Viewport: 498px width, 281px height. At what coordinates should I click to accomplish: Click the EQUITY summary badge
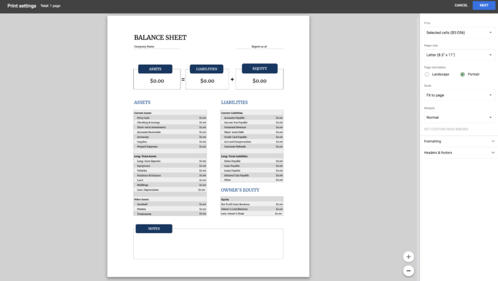pos(260,68)
